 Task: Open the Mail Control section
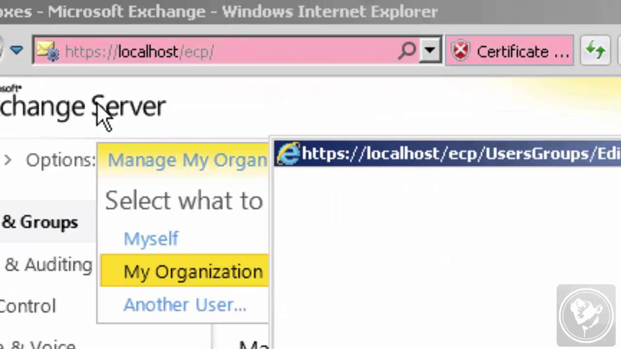tap(28, 306)
